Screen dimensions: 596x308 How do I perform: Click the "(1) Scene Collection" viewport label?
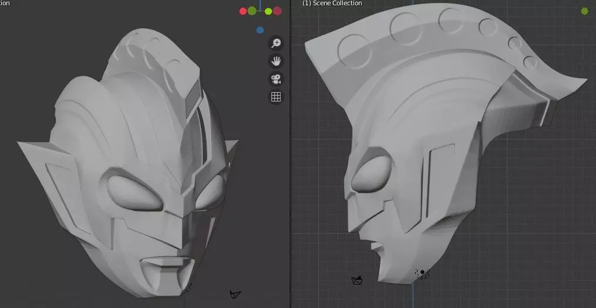coord(332,3)
